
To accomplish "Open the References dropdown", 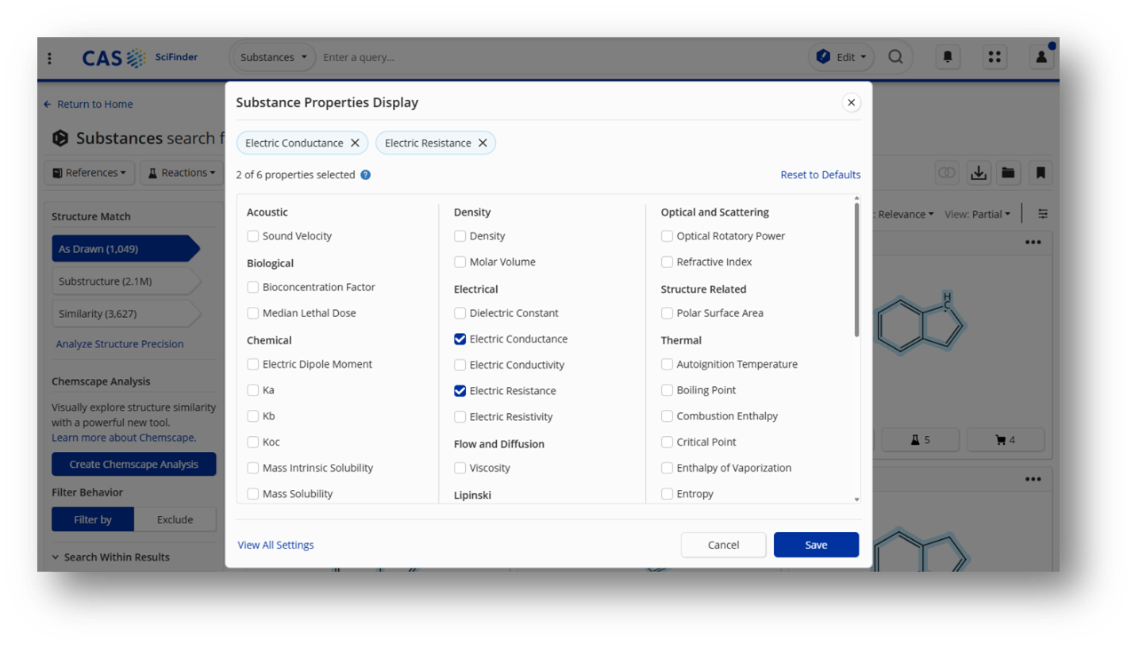I will pos(89,173).
